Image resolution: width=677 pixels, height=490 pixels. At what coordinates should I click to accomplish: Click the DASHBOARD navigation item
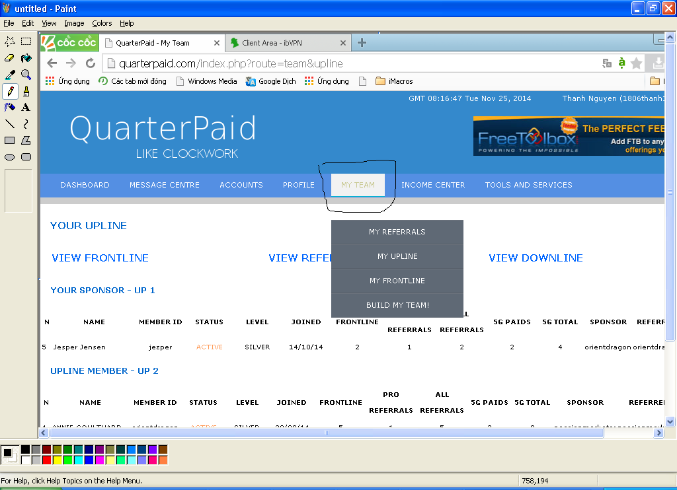tap(85, 185)
